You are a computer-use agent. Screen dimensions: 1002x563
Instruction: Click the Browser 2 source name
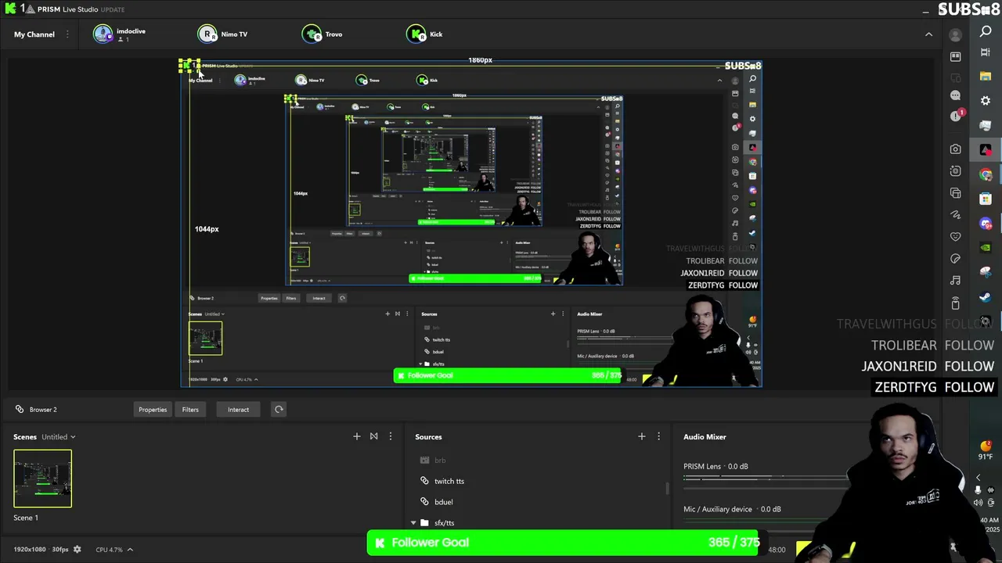(43, 409)
